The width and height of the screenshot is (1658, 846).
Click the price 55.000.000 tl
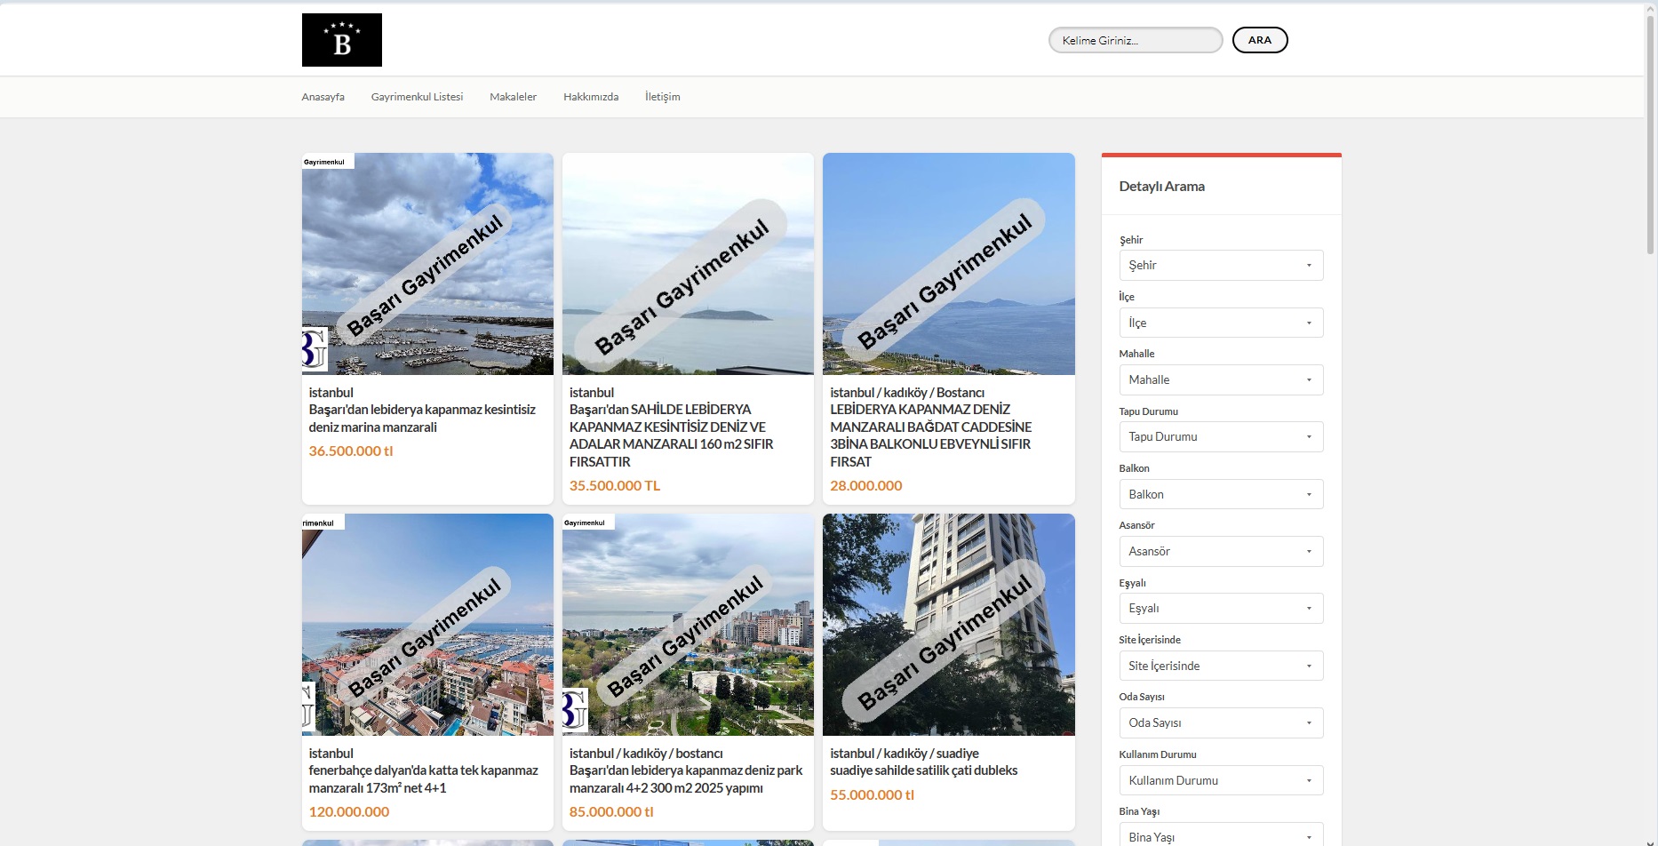[872, 795]
